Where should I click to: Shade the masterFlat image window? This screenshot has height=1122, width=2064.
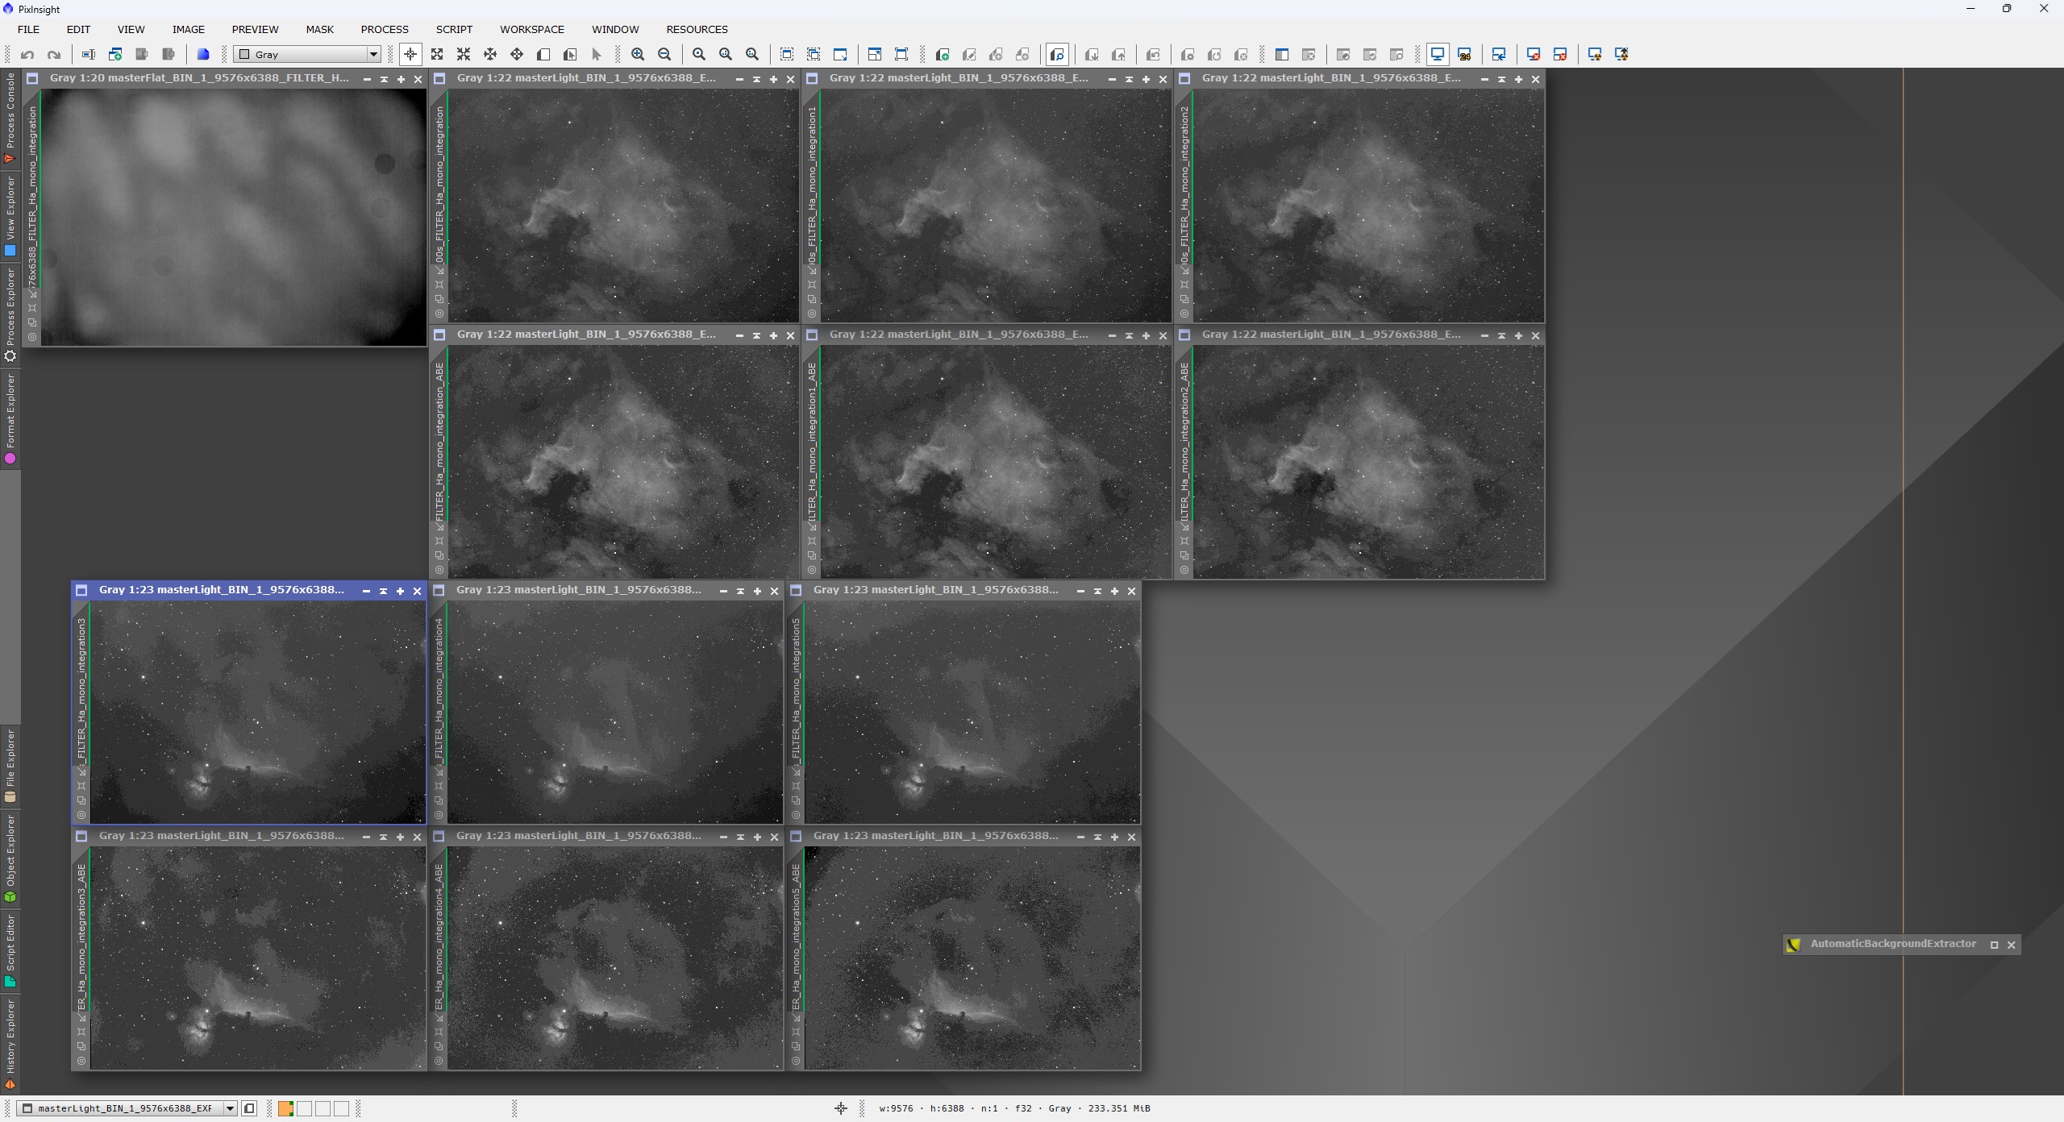pyautogui.click(x=384, y=79)
